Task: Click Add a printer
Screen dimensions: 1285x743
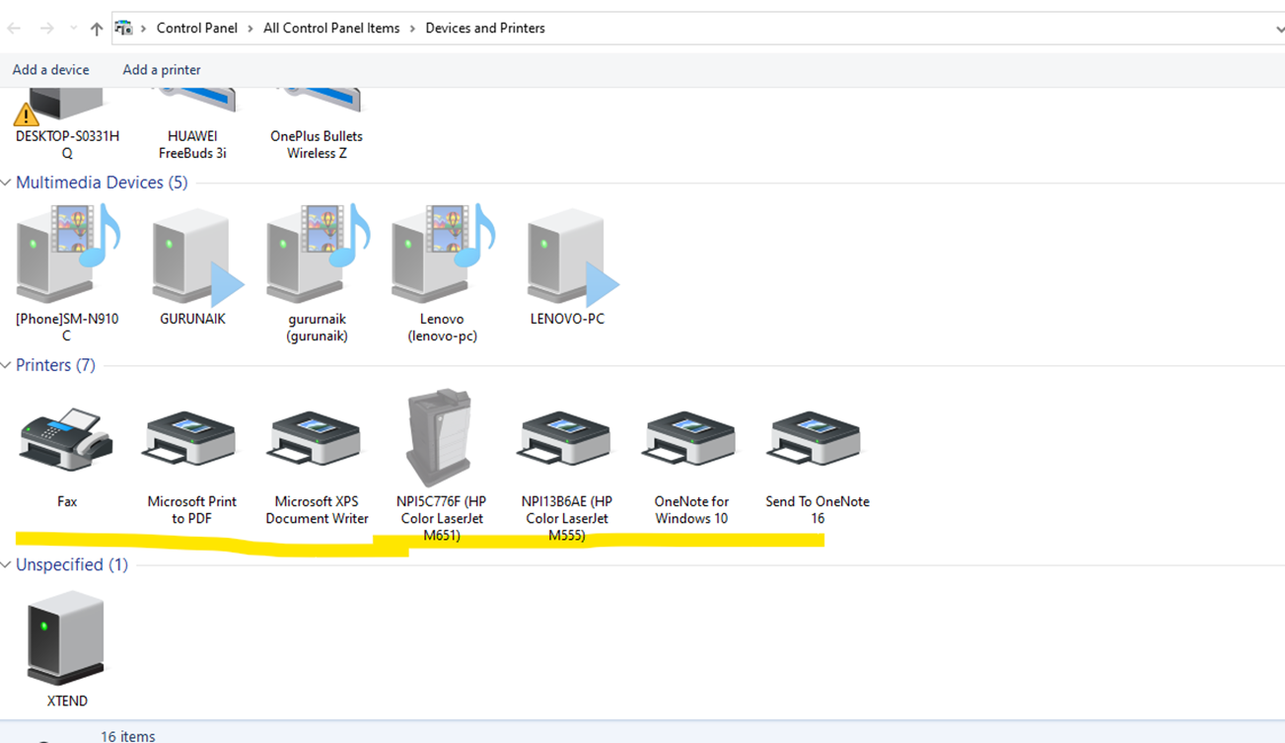Action: pyautogui.click(x=162, y=70)
